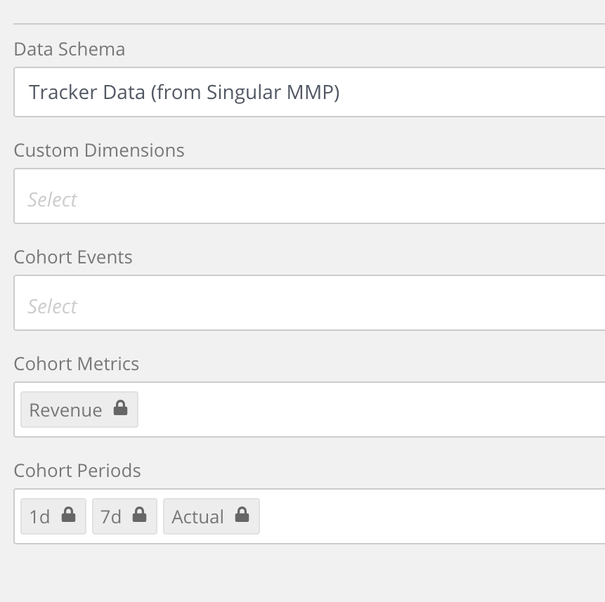Select the Revenue chip under Cohort Metrics
Screen dimensions: 605x602
[x=79, y=409]
